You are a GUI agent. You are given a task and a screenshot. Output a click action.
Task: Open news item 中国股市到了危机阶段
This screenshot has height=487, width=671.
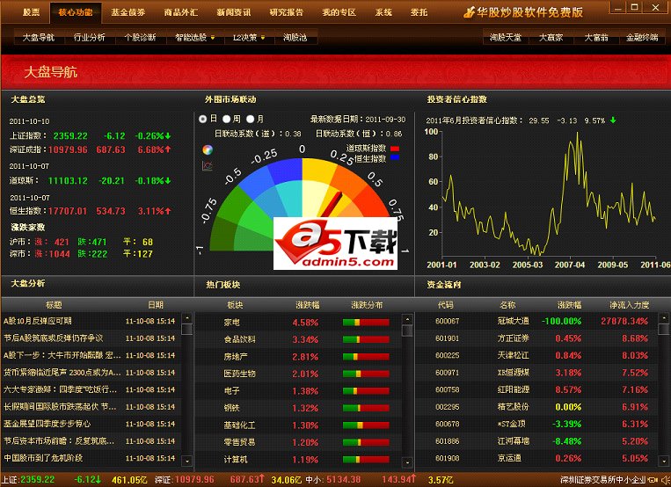(x=43, y=458)
